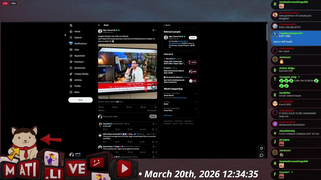The image size is (321, 180).
Task: Open the More menu in the sidebar
Action: point(74,92)
